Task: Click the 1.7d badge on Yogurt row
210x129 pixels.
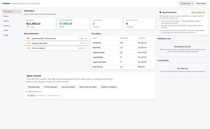Action: pyautogui.click(x=28, y=43)
